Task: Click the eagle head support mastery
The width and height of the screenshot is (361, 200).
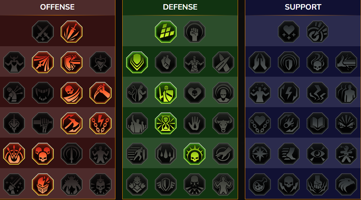Action: point(346,184)
